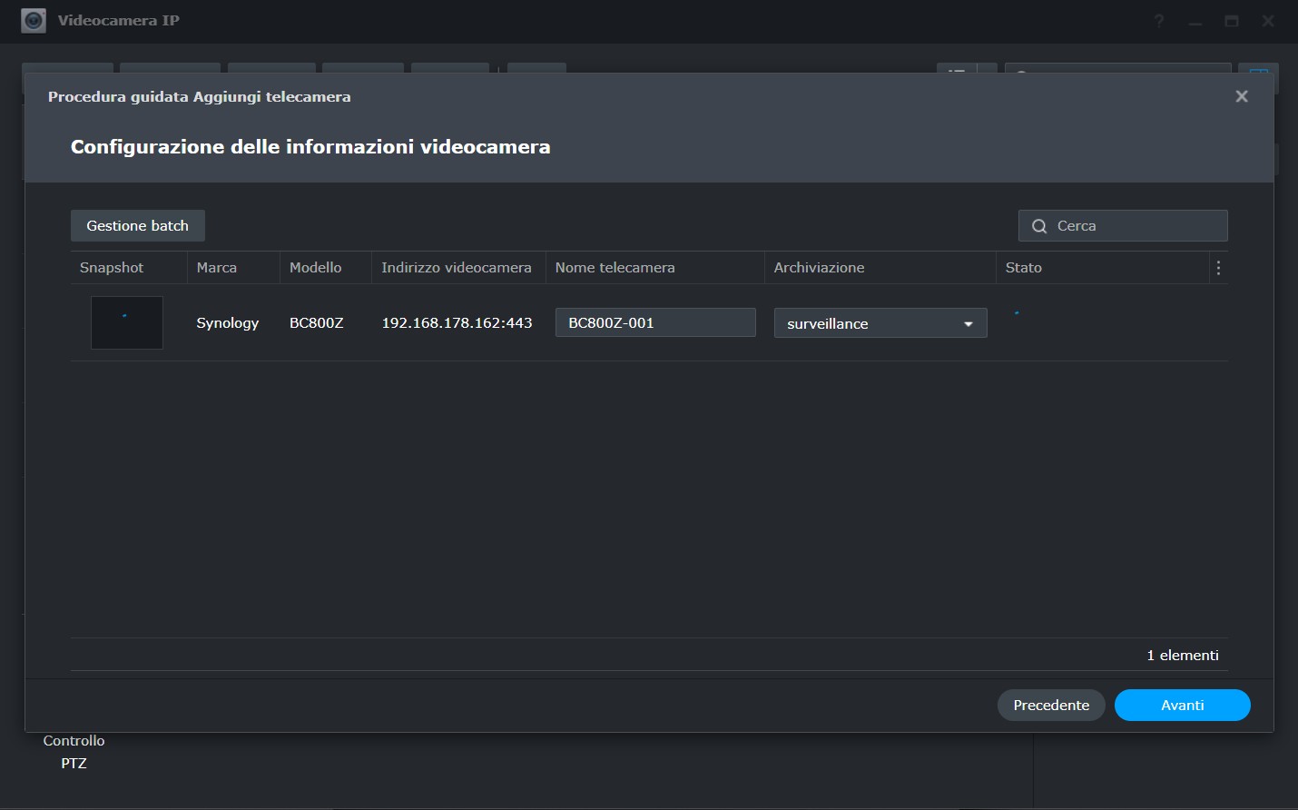Open help with the question mark icon
This screenshot has width=1298, height=810.
[1159, 21]
